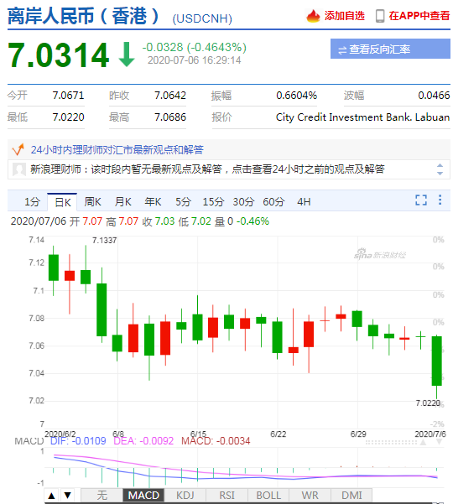Select the 无 indicator option

point(102,496)
